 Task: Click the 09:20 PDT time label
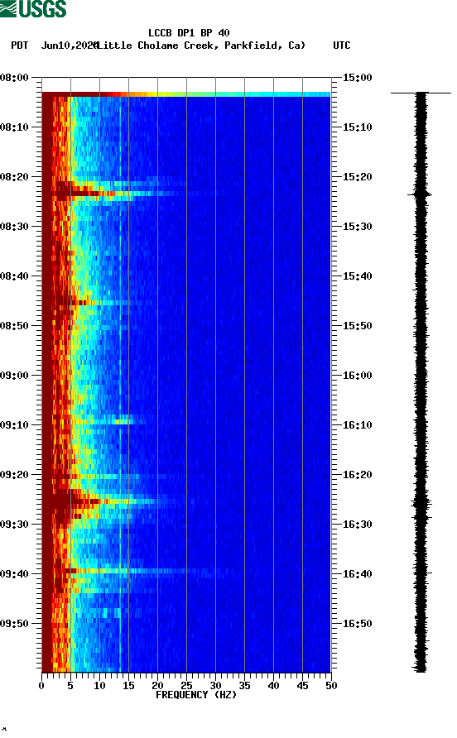point(14,475)
